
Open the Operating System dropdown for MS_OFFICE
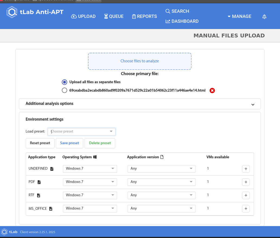90,208
